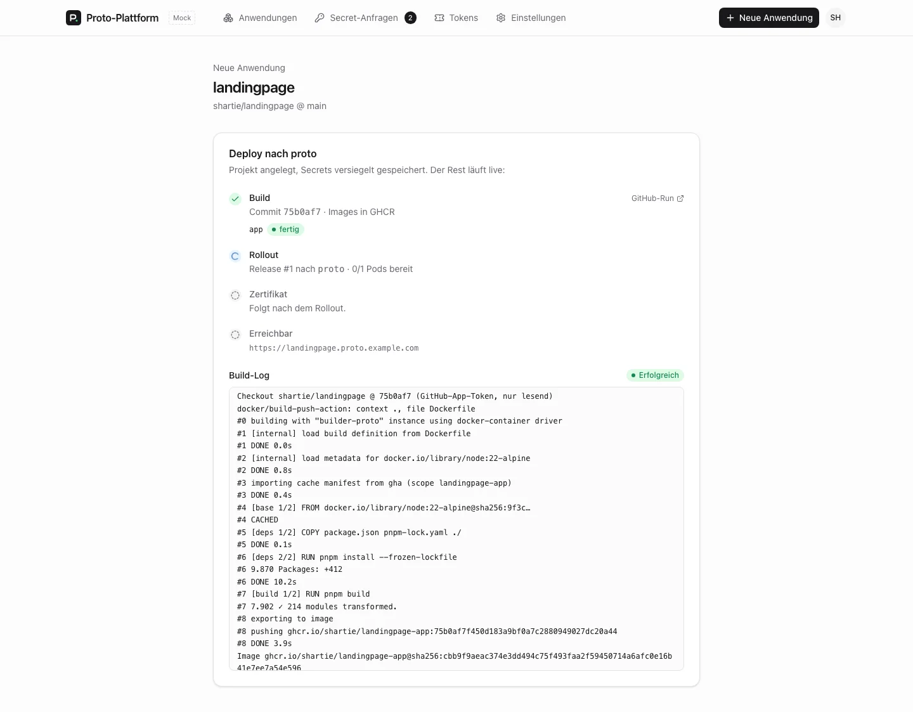913x712 pixels.
Task: Click the Deploy nach proto heading
Action: point(273,153)
